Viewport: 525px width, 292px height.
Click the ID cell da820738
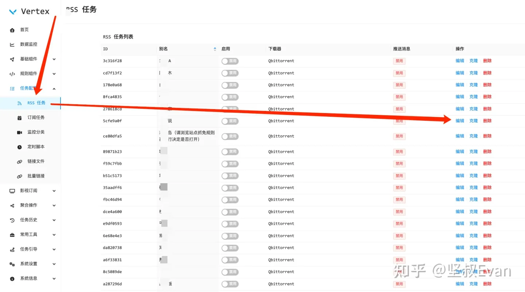[x=112, y=248]
